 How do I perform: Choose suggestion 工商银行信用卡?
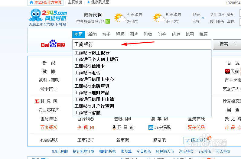click(142, 66)
